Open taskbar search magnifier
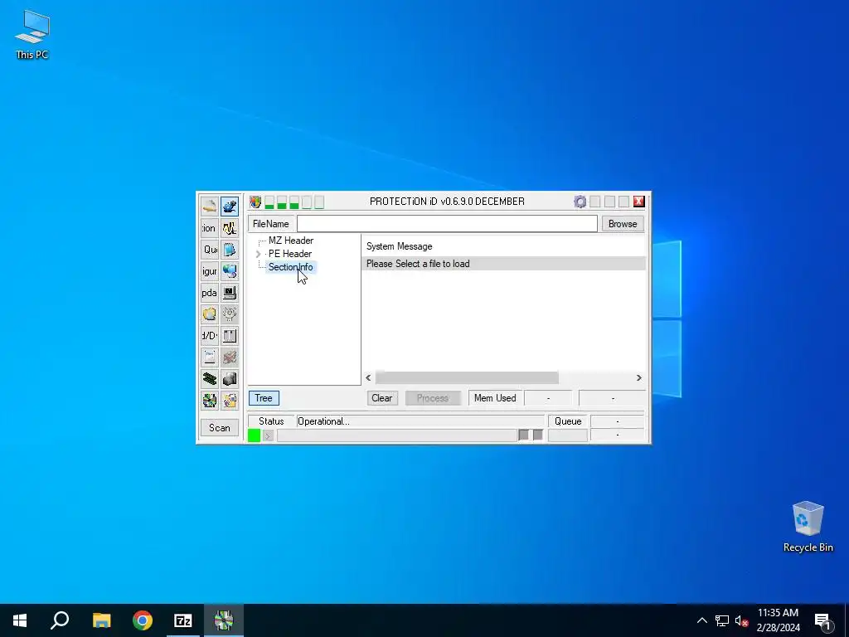 (60, 620)
